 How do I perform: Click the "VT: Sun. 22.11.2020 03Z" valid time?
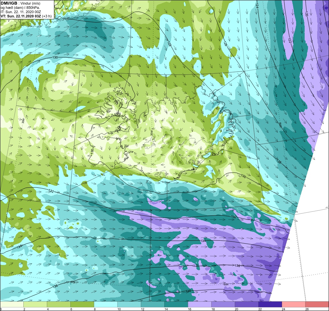[21, 16]
